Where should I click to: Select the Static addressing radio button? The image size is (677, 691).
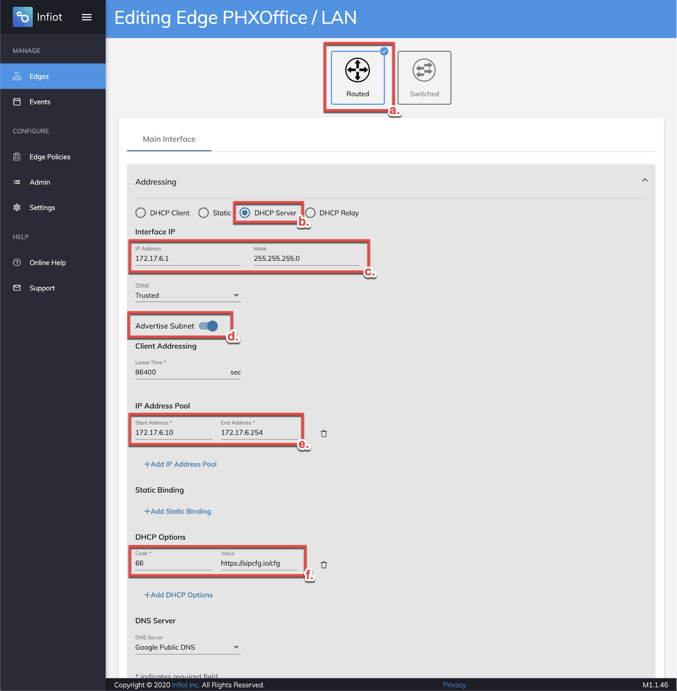203,213
